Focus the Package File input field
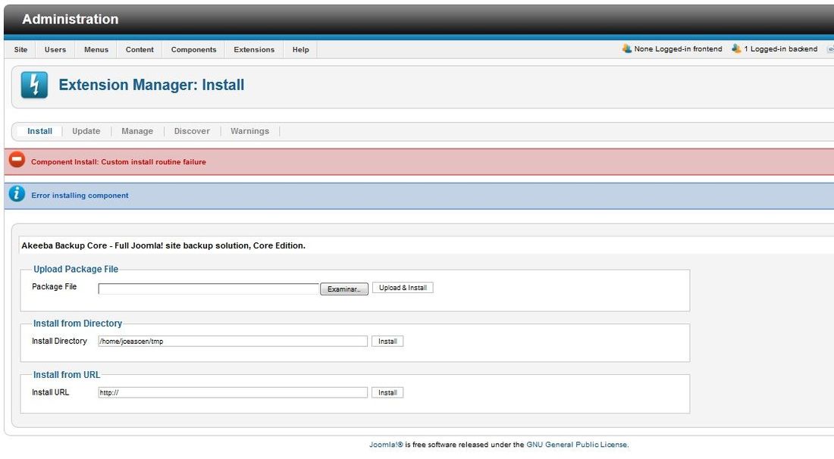Screen dimensions: 834x459 pos(208,289)
